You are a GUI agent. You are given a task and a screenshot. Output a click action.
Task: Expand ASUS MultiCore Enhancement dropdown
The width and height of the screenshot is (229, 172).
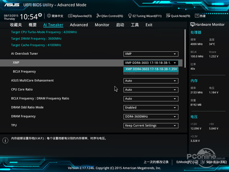151,81
